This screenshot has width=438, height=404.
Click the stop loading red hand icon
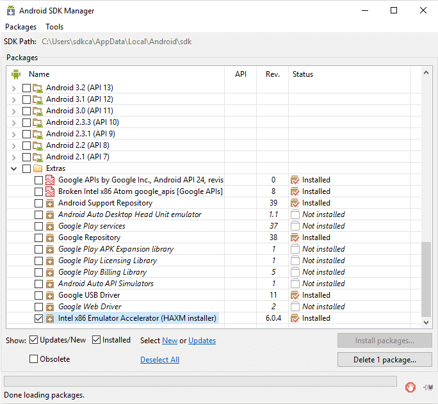pyautogui.click(x=410, y=387)
